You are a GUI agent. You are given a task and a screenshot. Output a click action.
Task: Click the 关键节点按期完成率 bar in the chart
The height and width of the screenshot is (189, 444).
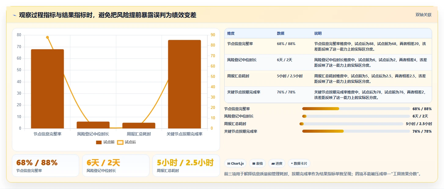(185, 84)
